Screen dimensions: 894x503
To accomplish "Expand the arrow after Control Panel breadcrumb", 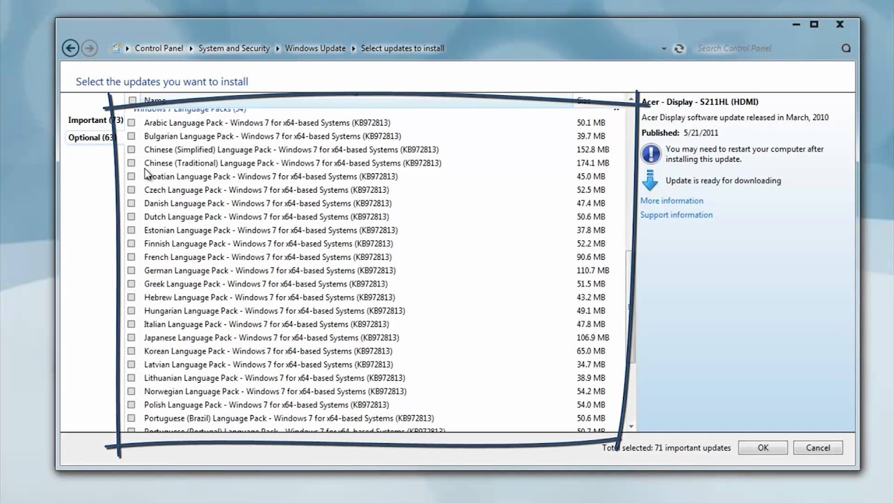I will coord(191,48).
